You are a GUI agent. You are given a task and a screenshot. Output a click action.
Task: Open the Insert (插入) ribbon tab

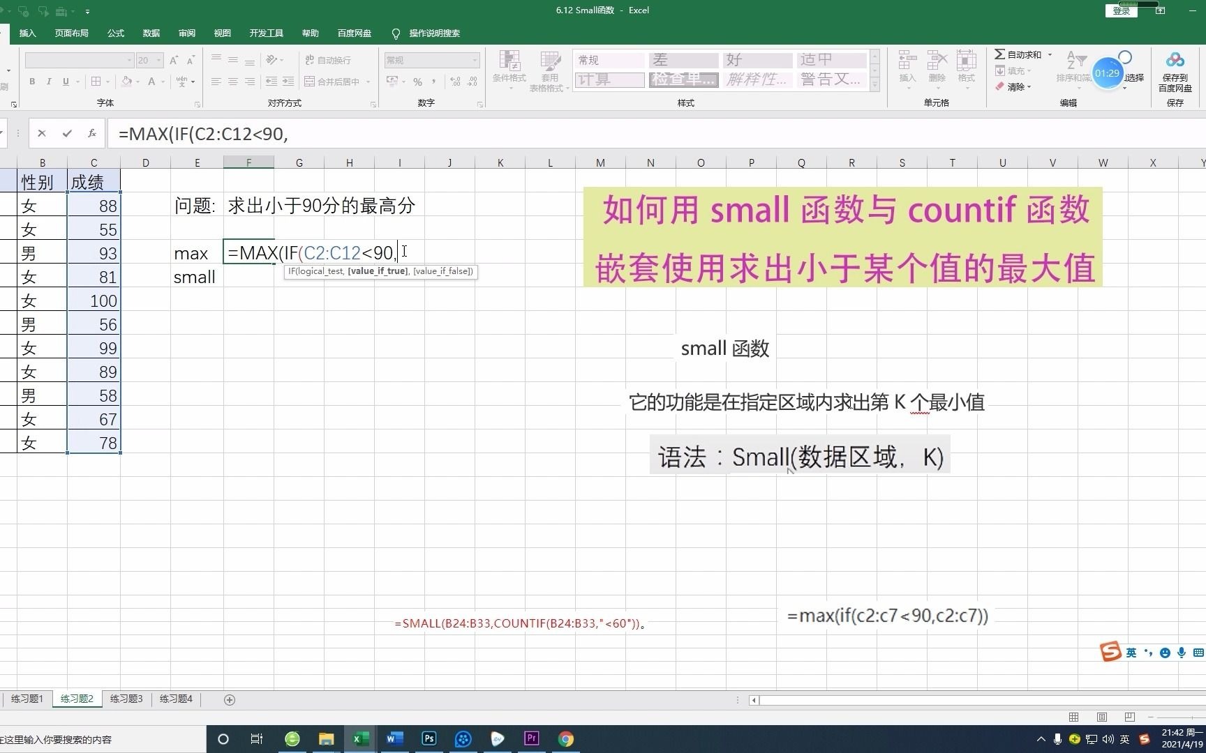point(28,33)
